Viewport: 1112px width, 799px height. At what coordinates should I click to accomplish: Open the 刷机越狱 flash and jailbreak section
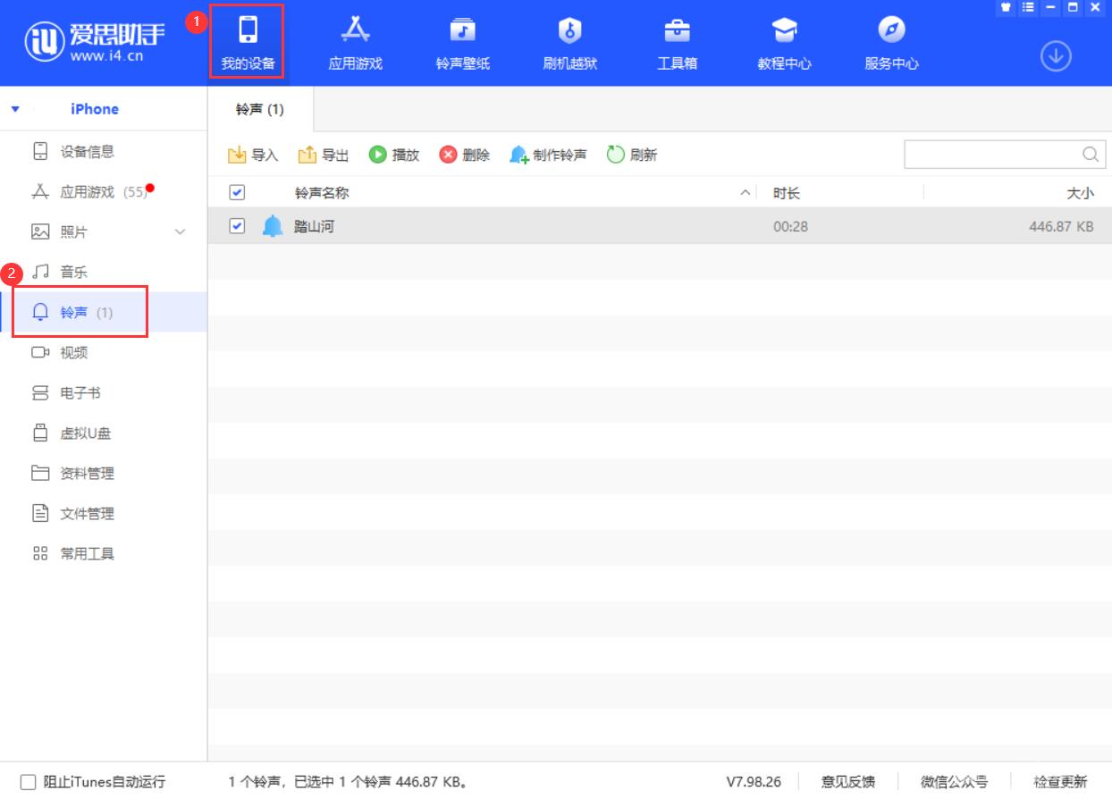[569, 43]
